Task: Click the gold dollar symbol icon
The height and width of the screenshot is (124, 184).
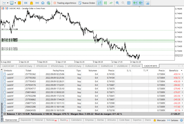Action: (19, 3)
